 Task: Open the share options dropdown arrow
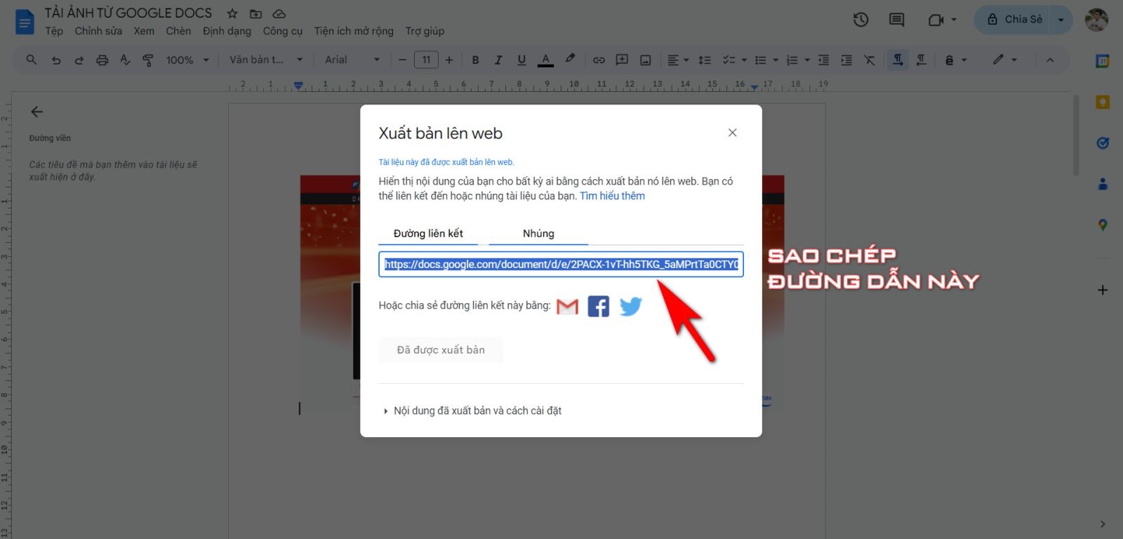1061,20
